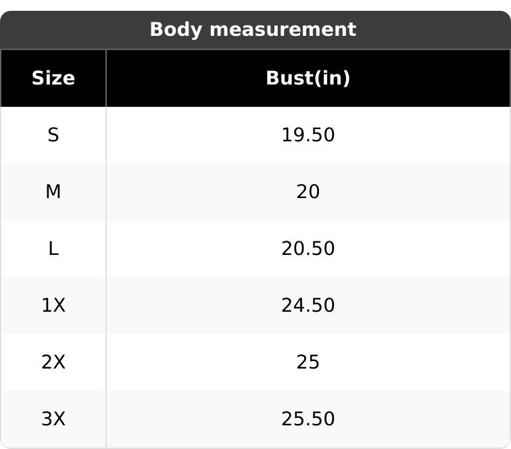Click the 20.50 bust value
The height and width of the screenshot is (449, 511).
308,249
